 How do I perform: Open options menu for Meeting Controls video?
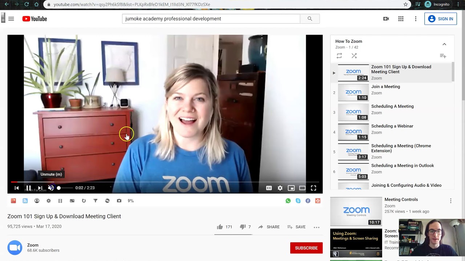click(450, 201)
